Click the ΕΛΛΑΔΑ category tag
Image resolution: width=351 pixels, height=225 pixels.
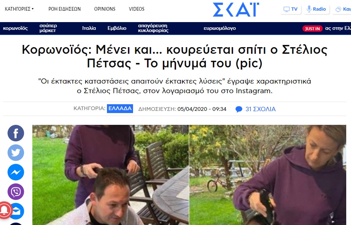[120, 109]
